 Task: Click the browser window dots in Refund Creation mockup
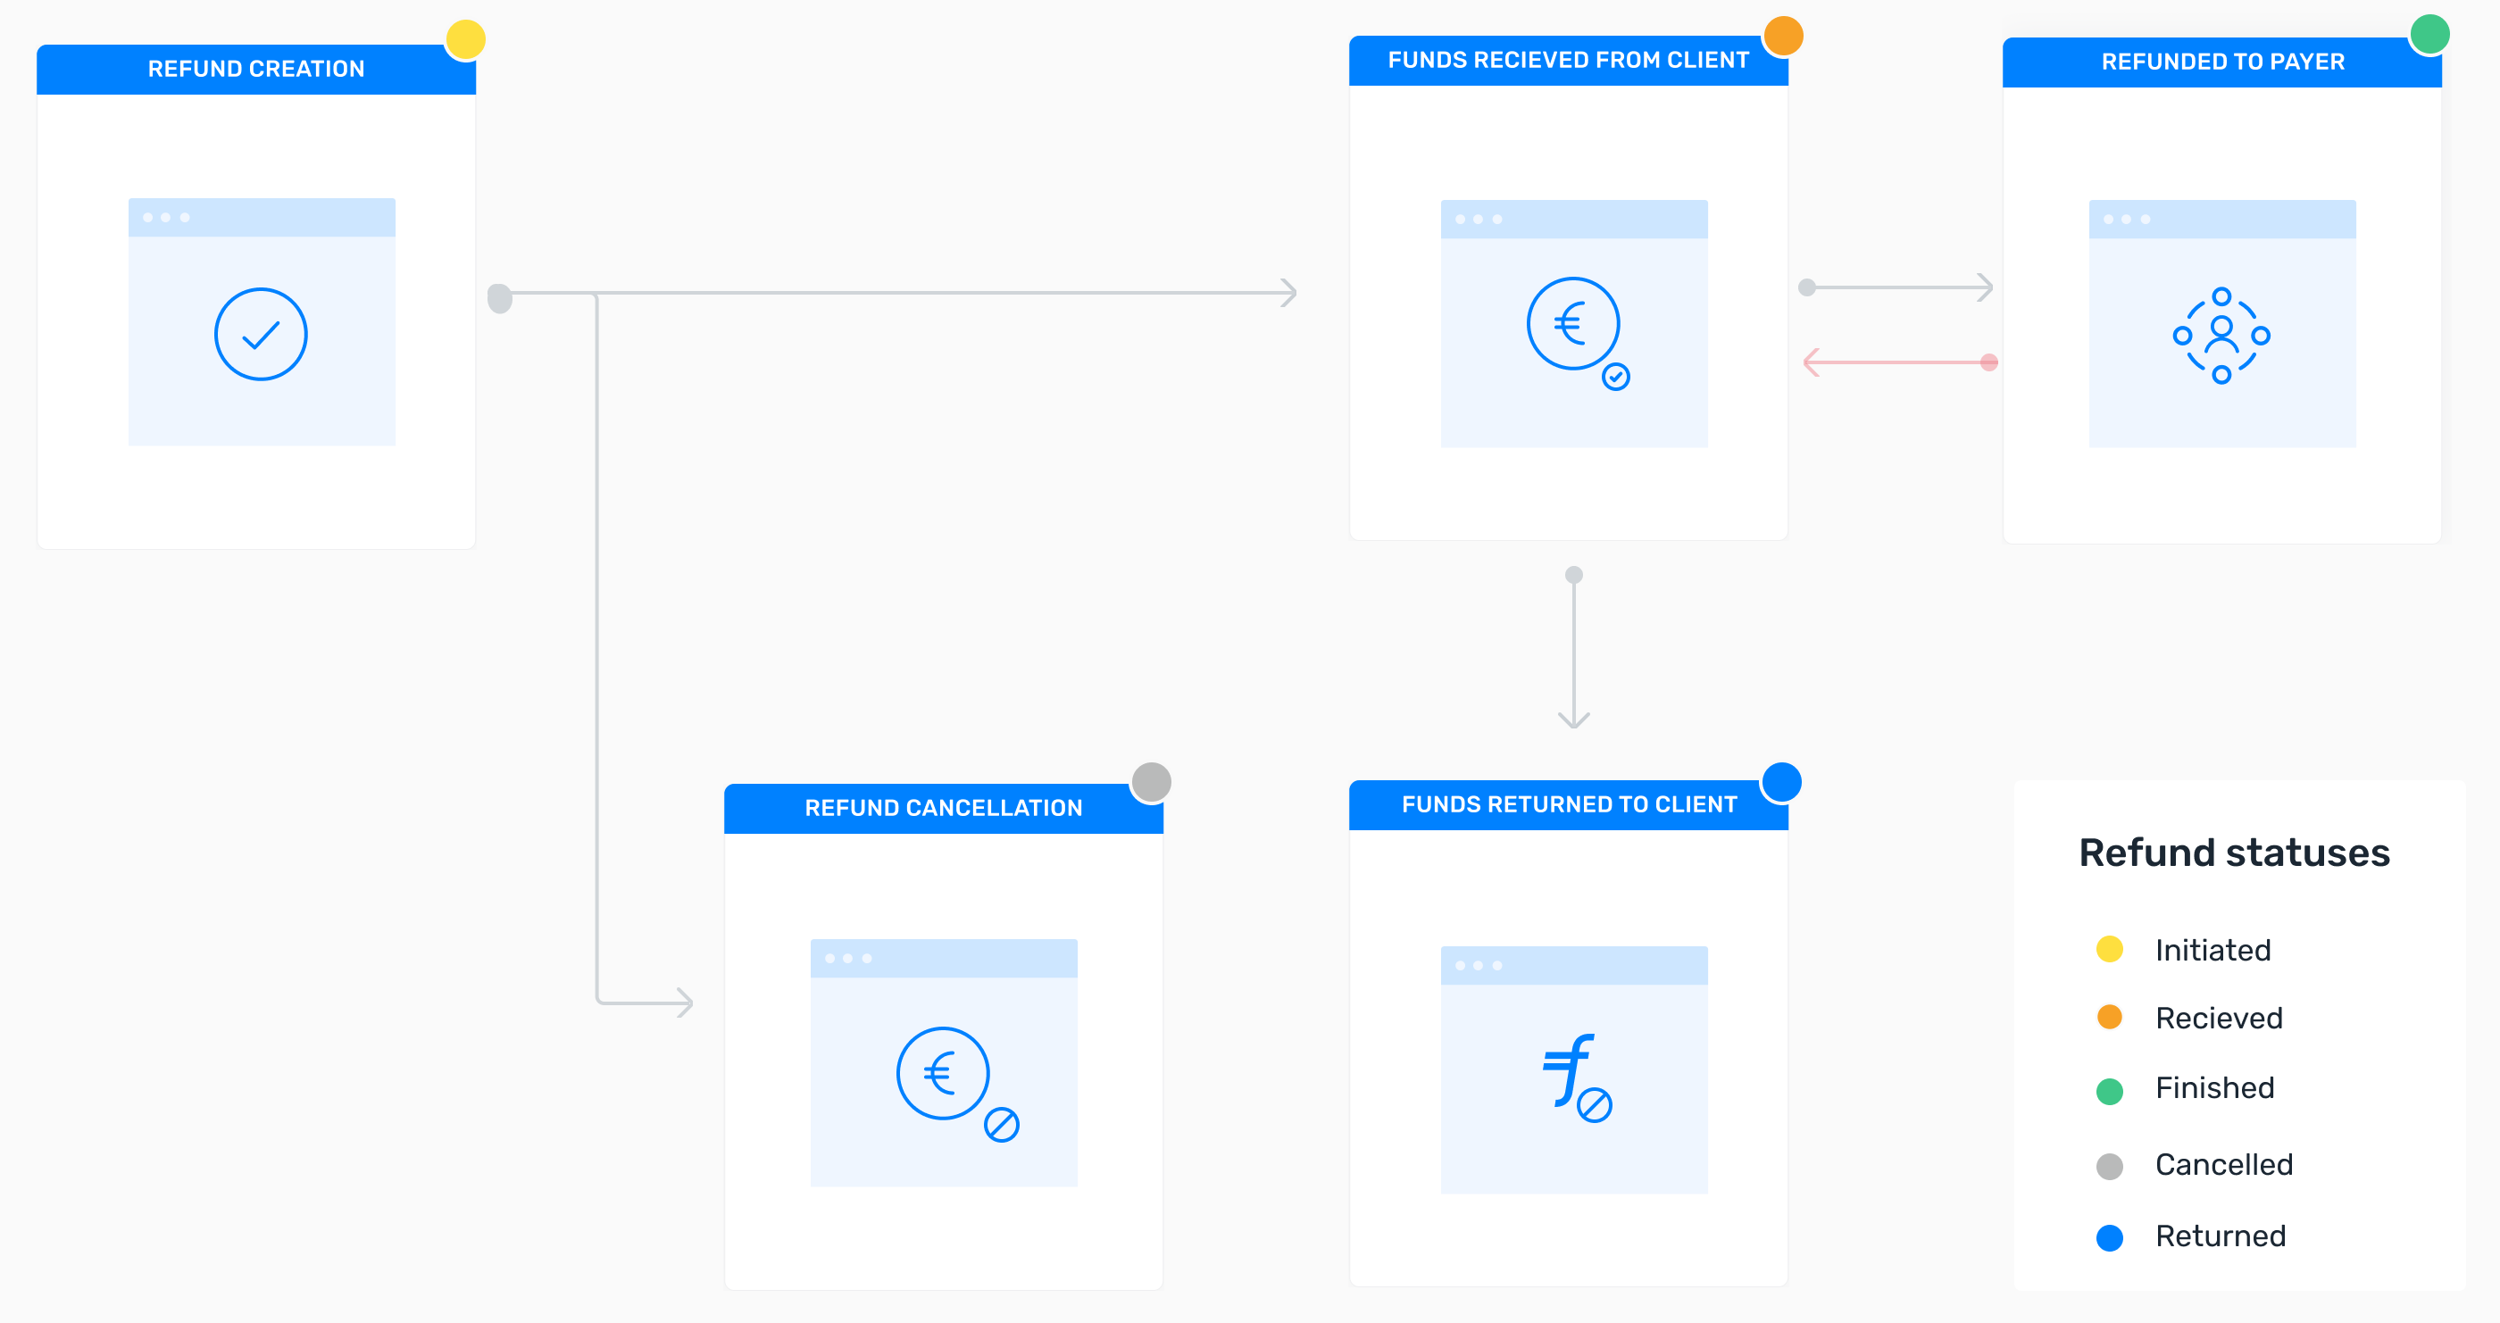coord(167,218)
